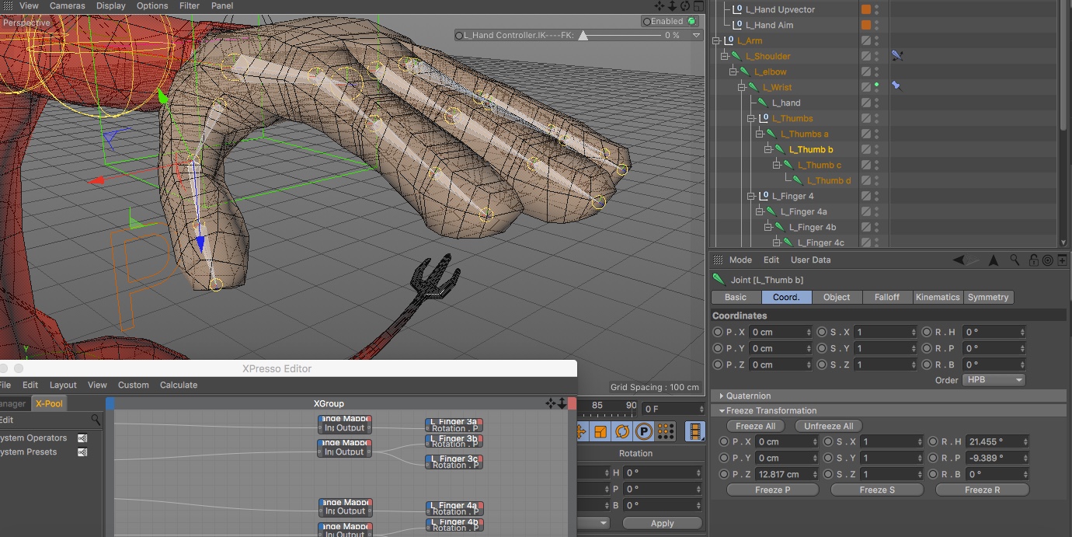Click the constraint tag on L_Wrist

896,86
